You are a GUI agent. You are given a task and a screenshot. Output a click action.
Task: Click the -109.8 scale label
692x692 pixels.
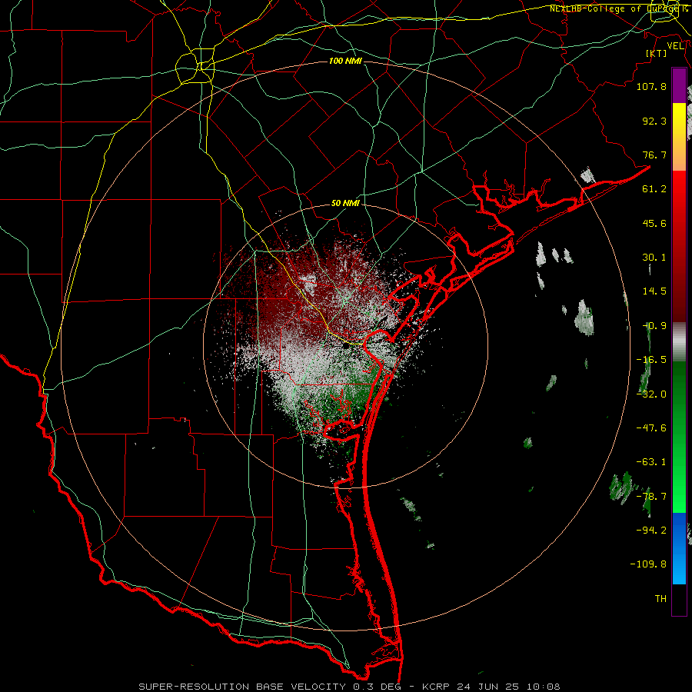click(x=648, y=564)
